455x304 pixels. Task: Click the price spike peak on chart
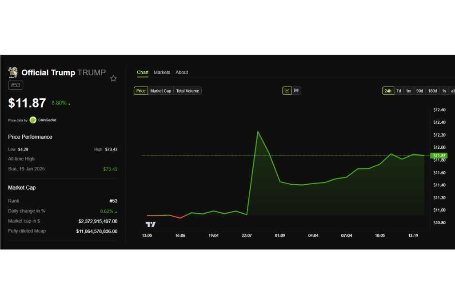pos(258,132)
